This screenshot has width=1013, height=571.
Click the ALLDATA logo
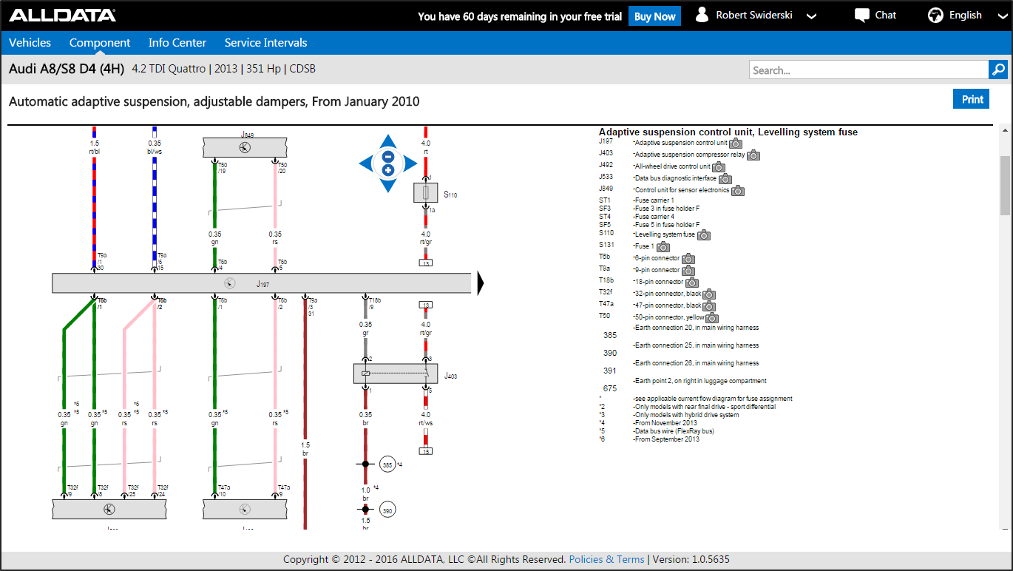click(x=62, y=16)
